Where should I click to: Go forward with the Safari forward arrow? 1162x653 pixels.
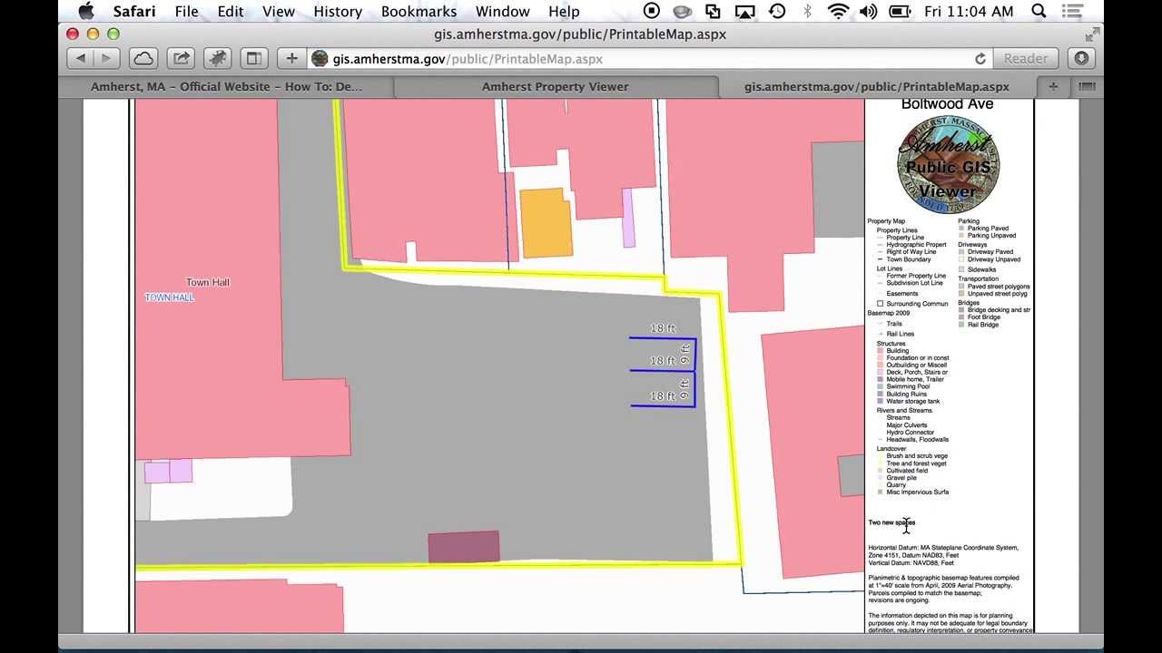[x=106, y=58]
